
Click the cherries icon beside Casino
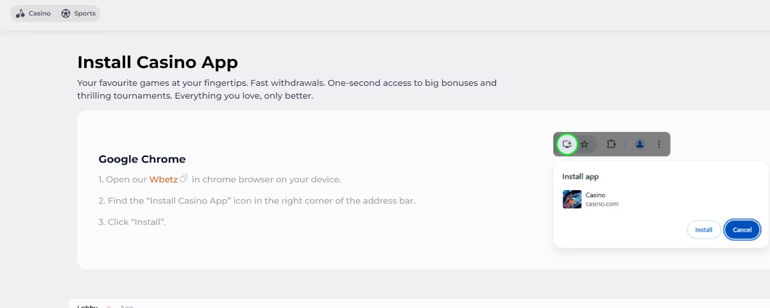[21, 13]
